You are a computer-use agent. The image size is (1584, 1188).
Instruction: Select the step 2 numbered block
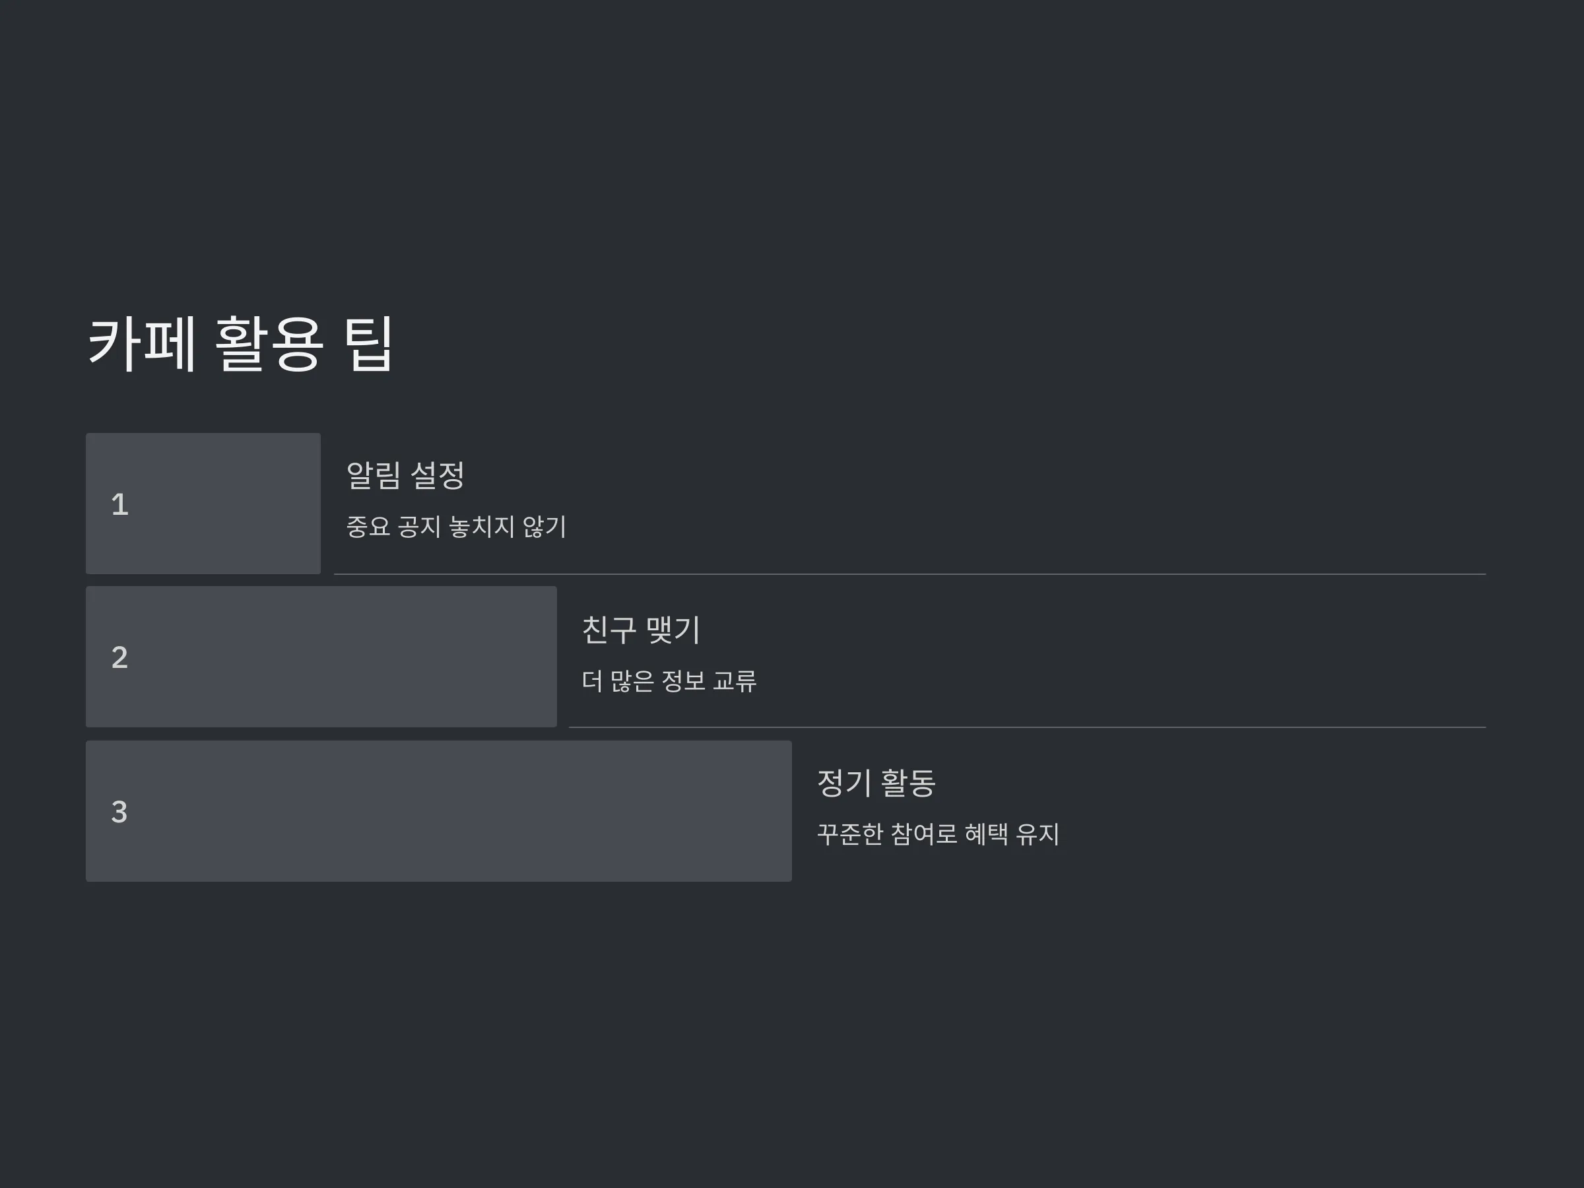pyautogui.click(x=321, y=657)
